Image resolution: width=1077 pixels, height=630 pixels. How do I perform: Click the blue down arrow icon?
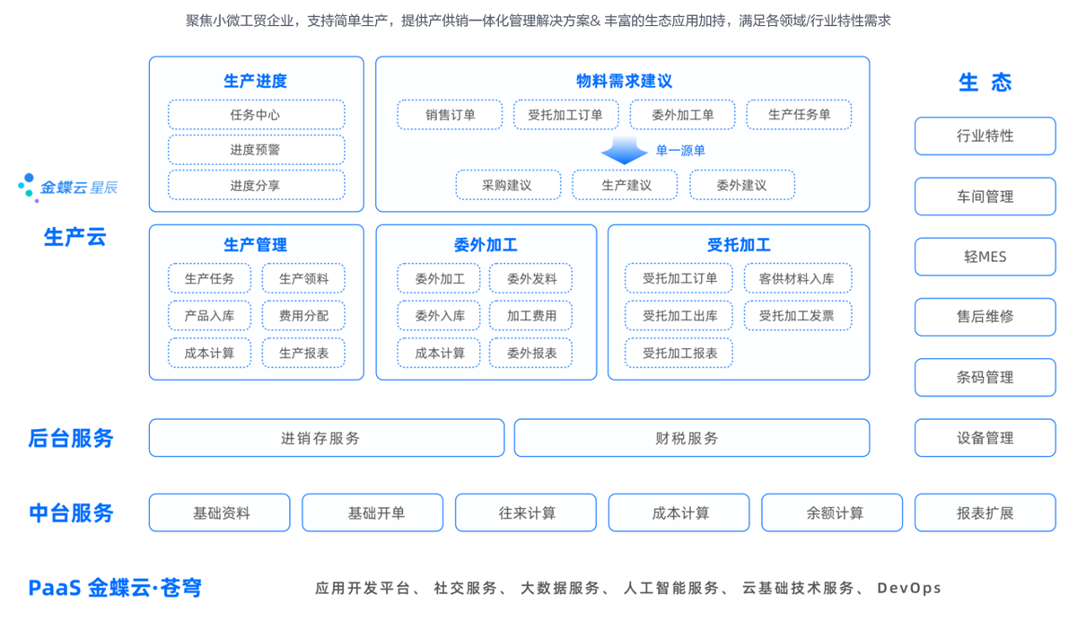tap(623, 151)
